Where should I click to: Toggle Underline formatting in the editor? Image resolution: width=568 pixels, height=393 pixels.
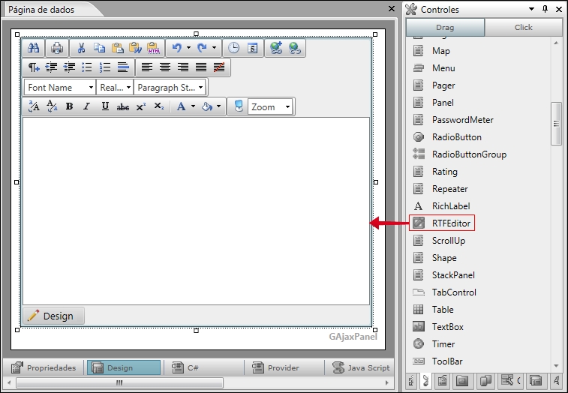(x=105, y=107)
